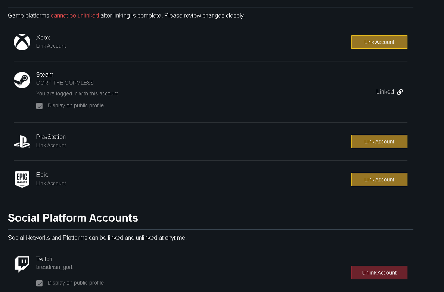Select the Twitch username breadman_gort

point(55,267)
